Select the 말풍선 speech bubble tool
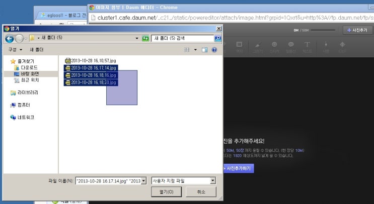 coord(291,47)
